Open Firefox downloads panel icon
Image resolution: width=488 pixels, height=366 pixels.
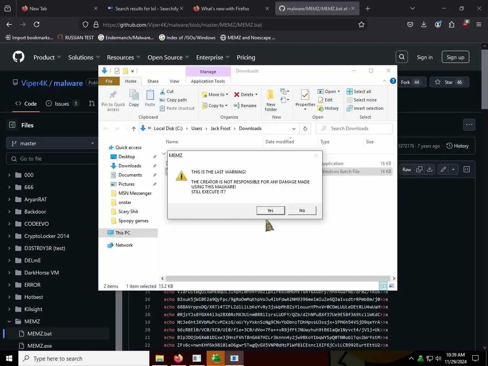(x=424, y=24)
